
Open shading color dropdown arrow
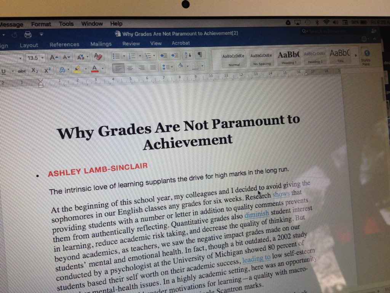tap(187, 66)
